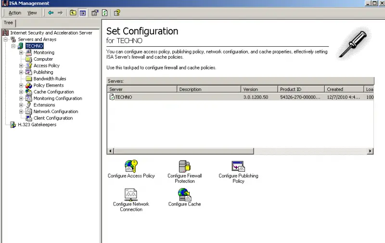Sort by the Description column header
The image size is (385, 243).
(x=209, y=90)
